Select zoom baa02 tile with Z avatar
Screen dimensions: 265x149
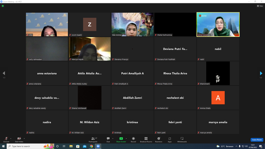point(89,24)
